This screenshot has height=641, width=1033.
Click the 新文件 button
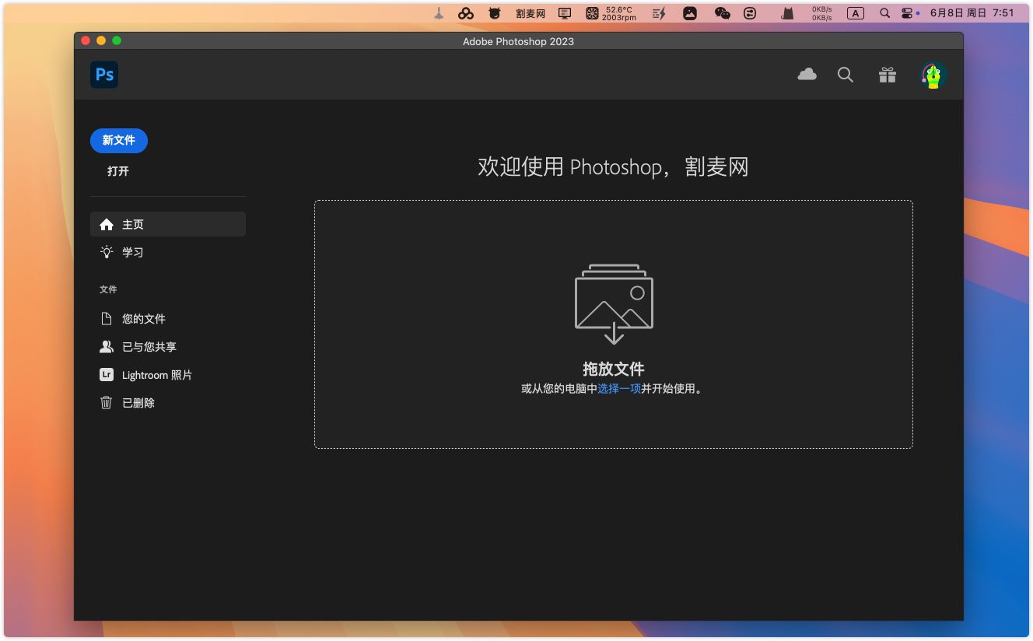tap(119, 140)
